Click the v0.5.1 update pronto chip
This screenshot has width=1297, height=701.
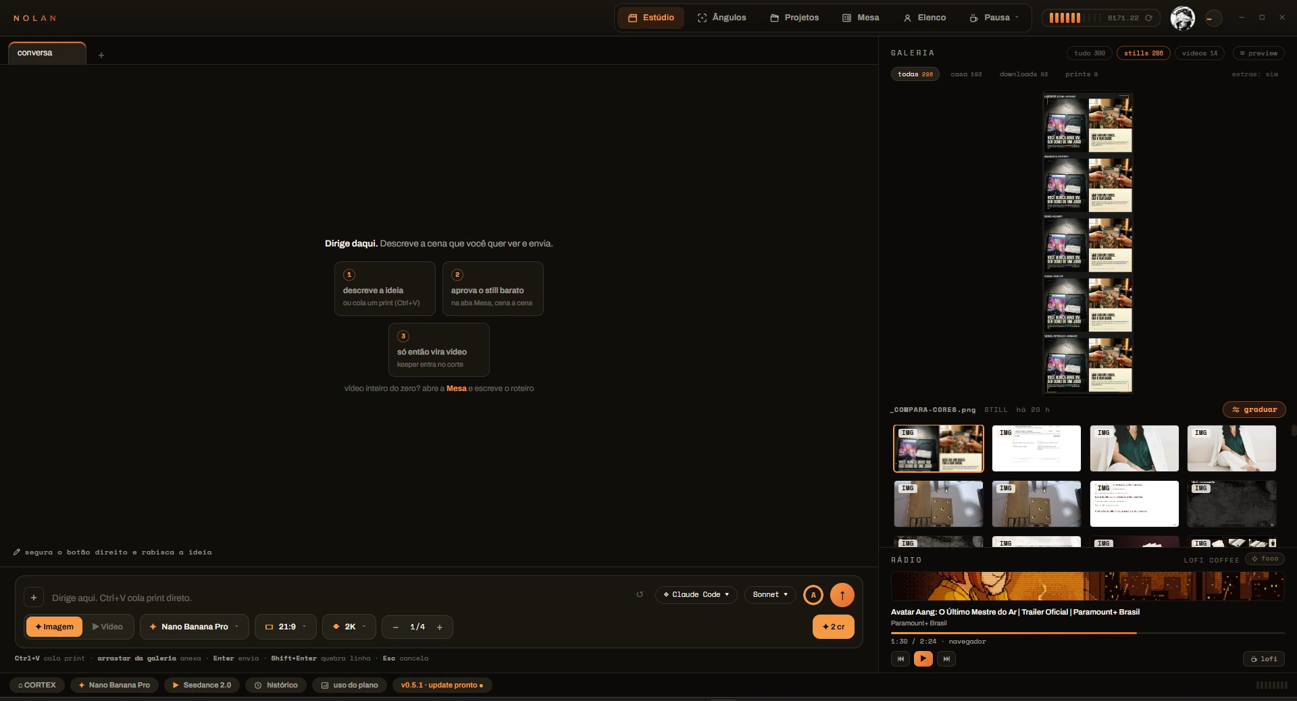pyautogui.click(x=442, y=685)
